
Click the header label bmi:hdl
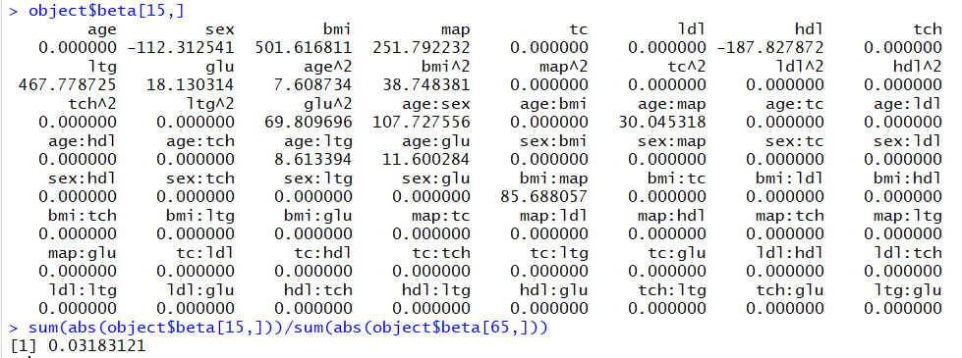pos(908,179)
